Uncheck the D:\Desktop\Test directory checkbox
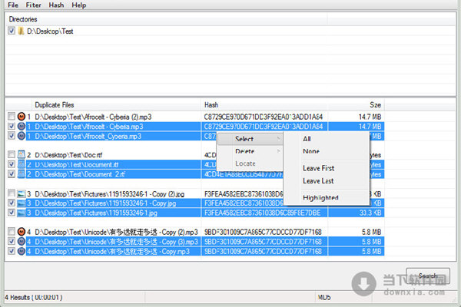The height and width of the screenshot is (307, 461). tap(11, 31)
